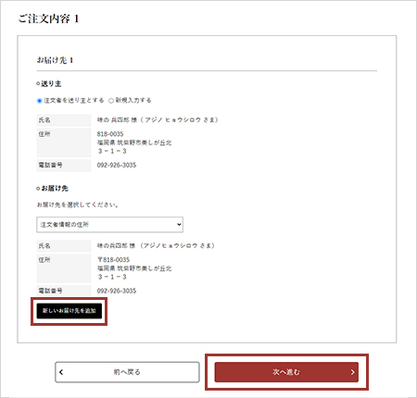
Task: Click the delivery postal code 〒818-0035
Action: 113,260
